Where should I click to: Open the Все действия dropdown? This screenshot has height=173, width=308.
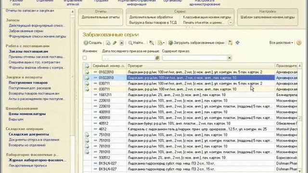(281, 43)
